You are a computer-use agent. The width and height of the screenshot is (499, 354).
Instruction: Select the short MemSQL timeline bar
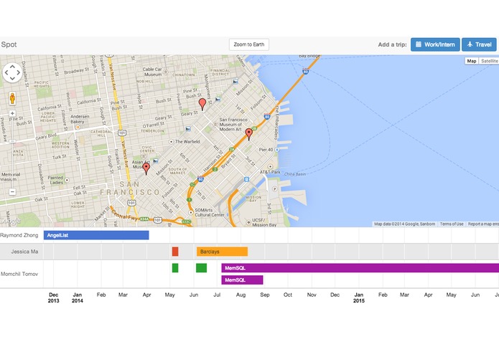242,279
